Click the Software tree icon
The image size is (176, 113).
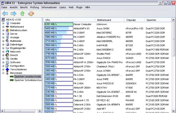(x=7, y=62)
